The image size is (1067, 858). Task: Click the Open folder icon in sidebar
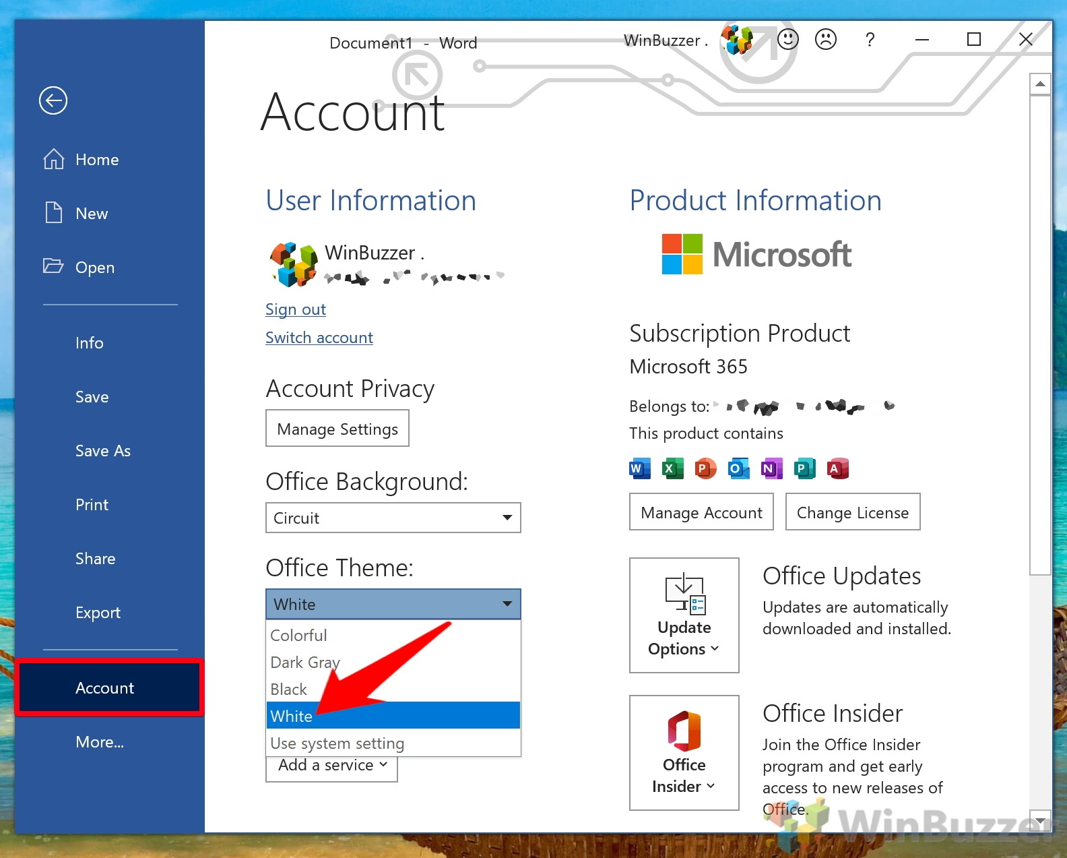pyautogui.click(x=53, y=266)
